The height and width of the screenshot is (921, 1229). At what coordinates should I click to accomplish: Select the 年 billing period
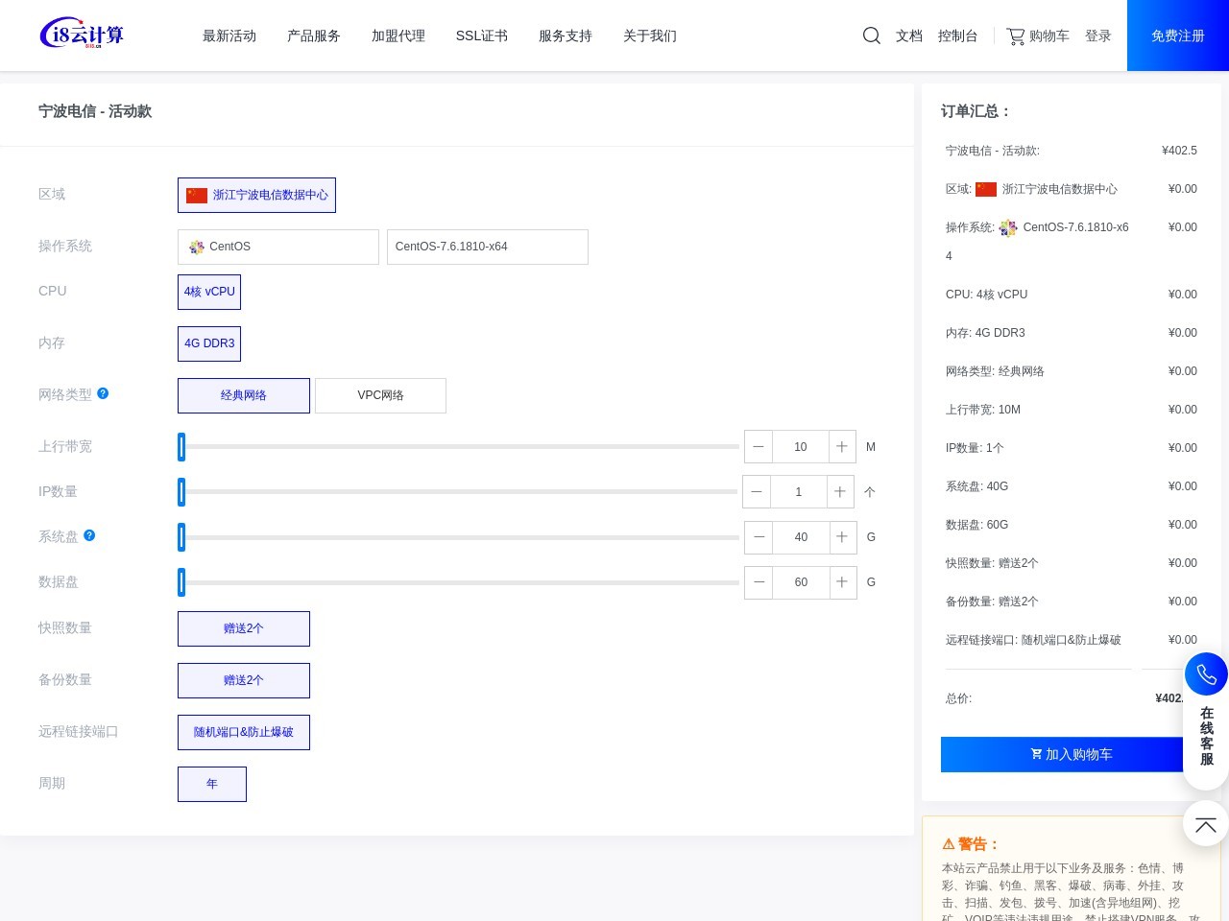point(212,784)
